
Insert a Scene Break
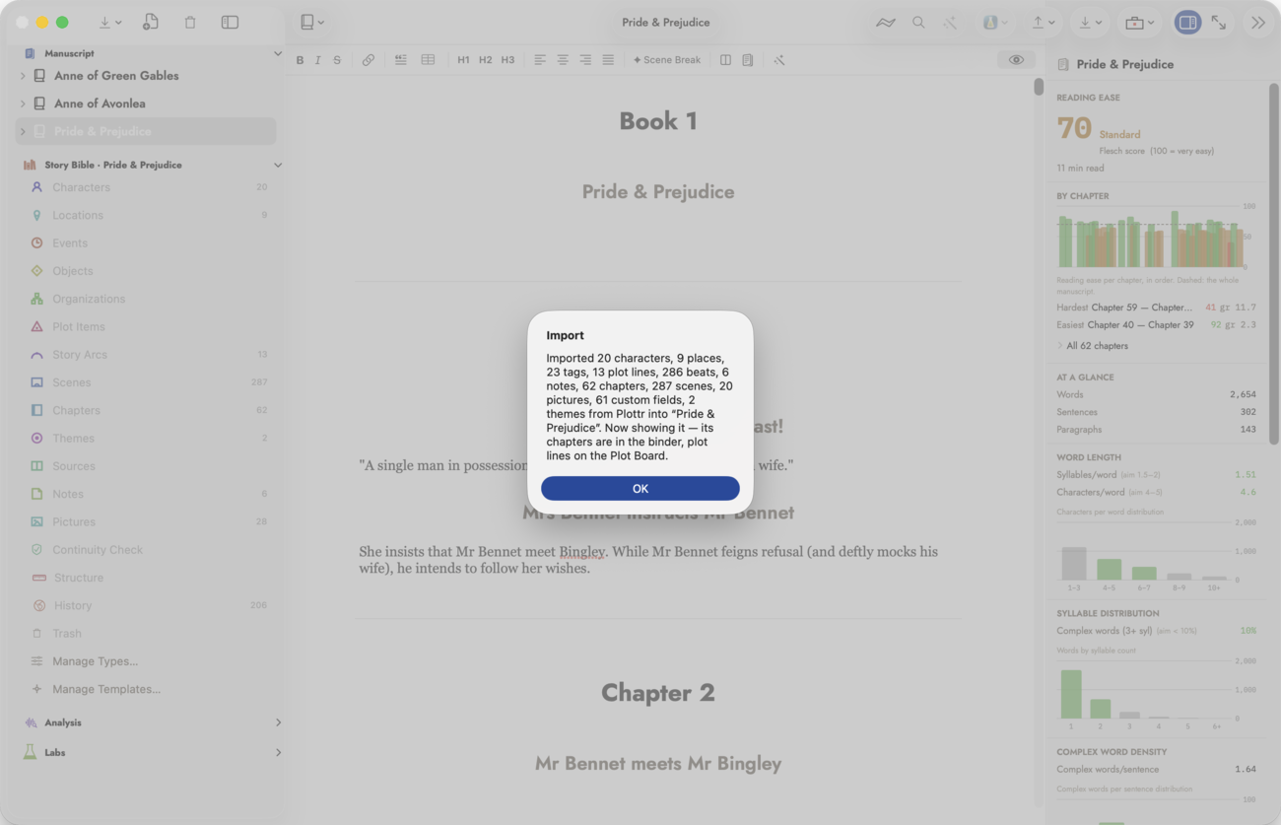coord(667,60)
